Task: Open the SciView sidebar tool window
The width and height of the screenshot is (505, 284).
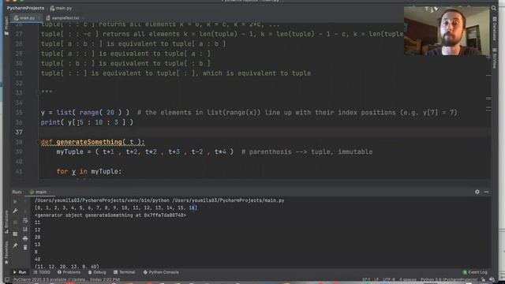Action: click(494, 58)
